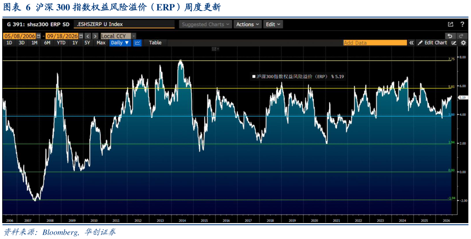Select the YTD range button
471x239 pixels.
tap(61, 43)
